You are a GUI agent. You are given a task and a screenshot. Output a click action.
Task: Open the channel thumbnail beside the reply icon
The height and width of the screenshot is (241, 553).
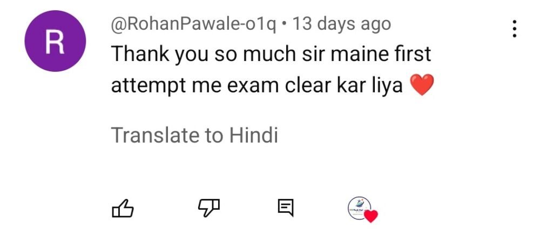(x=359, y=208)
